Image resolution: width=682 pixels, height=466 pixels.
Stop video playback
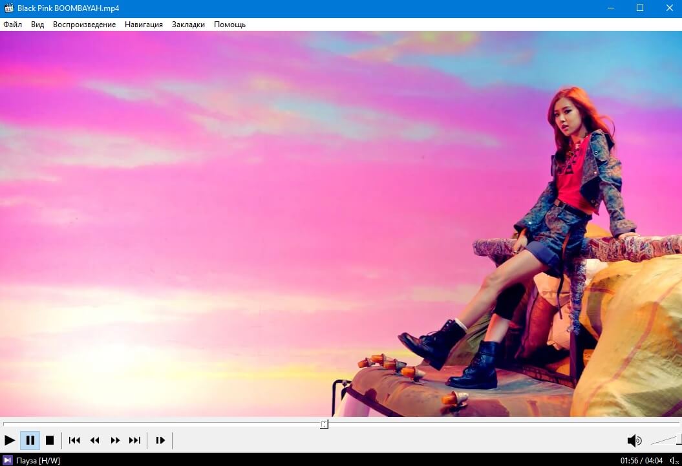(x=50, y=440)
